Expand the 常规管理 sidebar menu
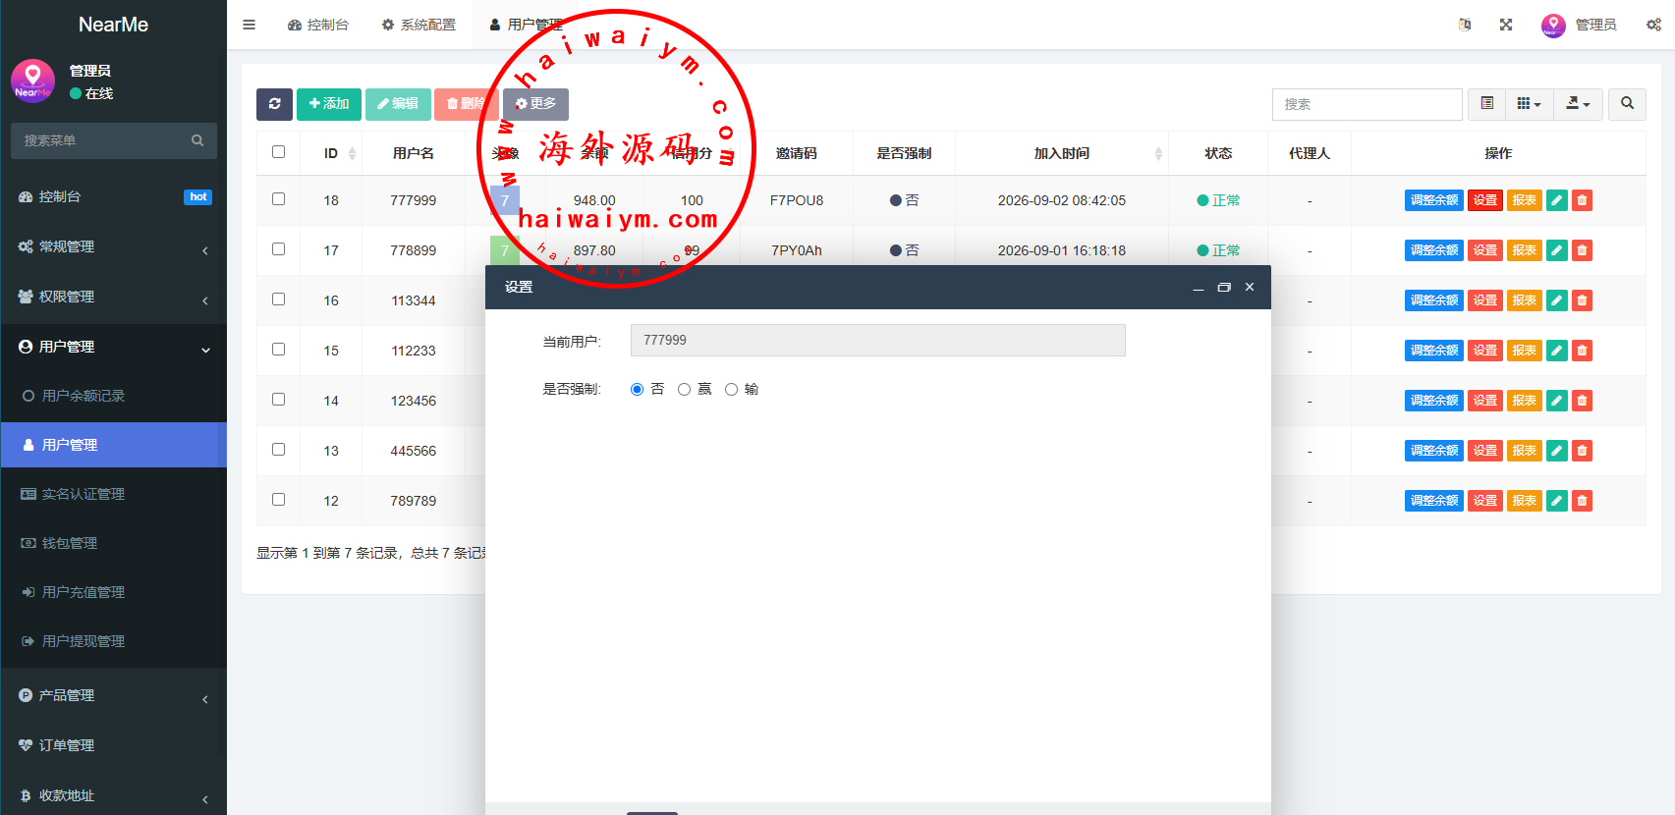1675x815 pixels. 114,246
